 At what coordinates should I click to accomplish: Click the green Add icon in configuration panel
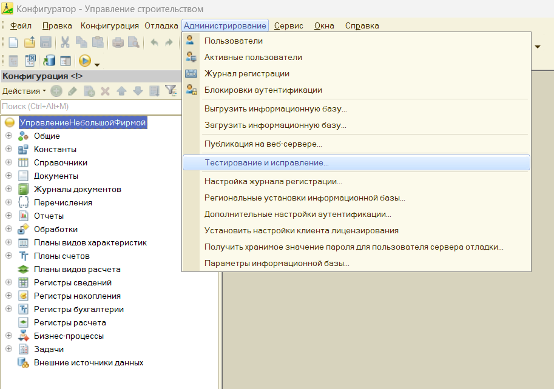click(x=56, y=91)
